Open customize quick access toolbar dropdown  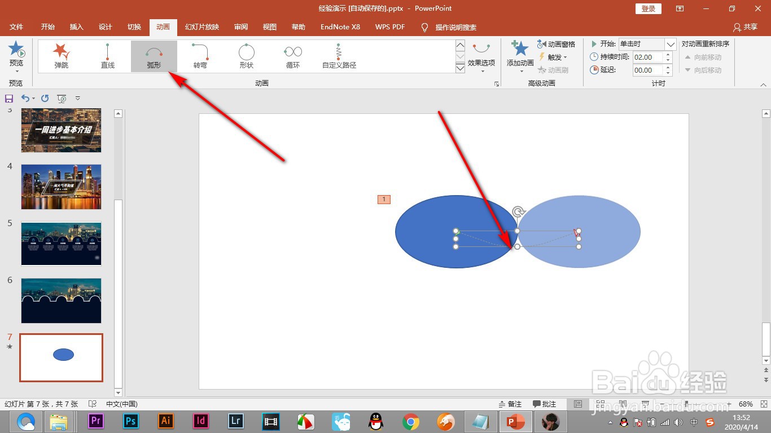click(78, 98)
